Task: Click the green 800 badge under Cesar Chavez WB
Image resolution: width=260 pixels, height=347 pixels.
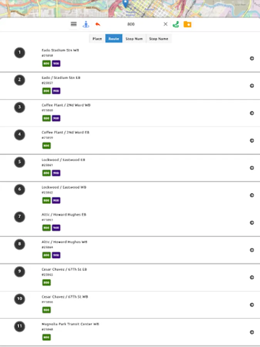Action: click(x=46, y=310)
